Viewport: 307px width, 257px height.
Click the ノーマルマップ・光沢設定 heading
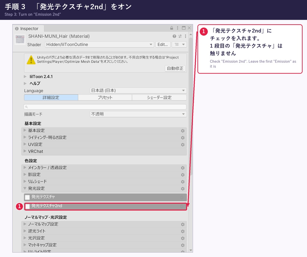46,217
